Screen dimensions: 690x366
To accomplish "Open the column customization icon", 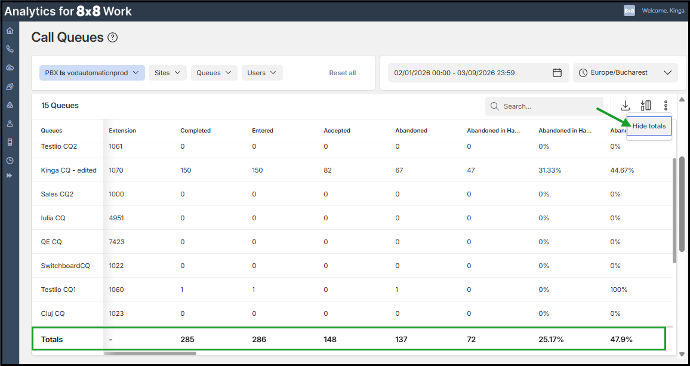I will point(645,106).
